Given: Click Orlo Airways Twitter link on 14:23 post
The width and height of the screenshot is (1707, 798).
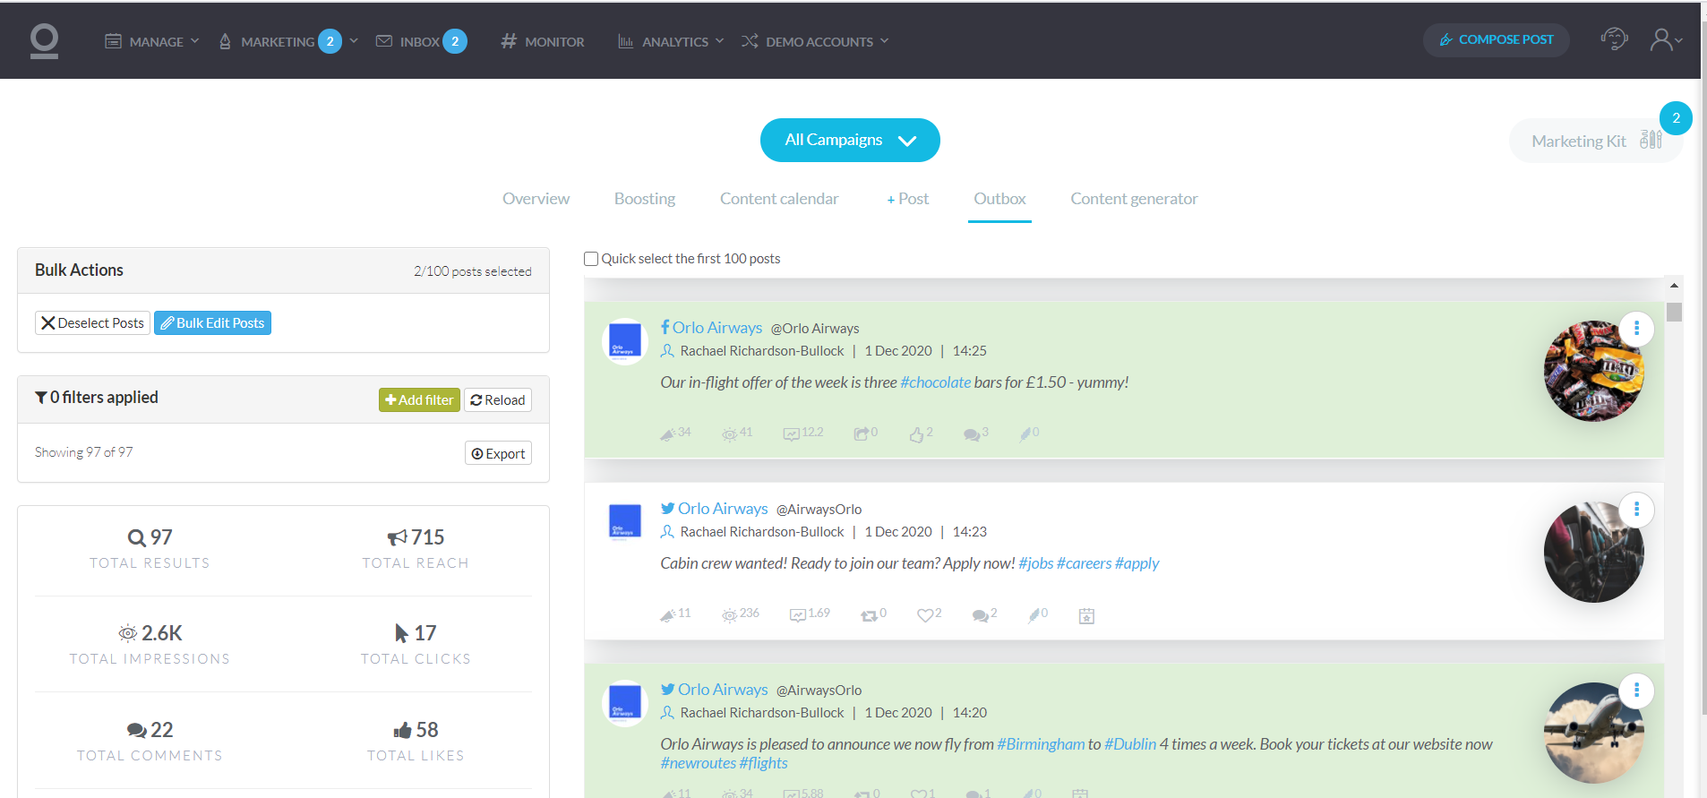Looking at the screenshot, I should [723, 509].
